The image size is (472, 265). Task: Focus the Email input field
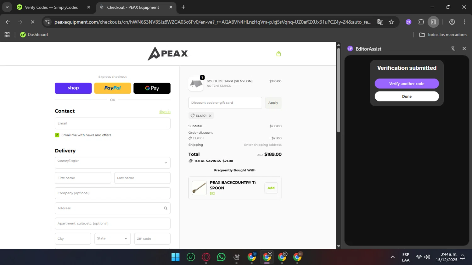(113, 123)
